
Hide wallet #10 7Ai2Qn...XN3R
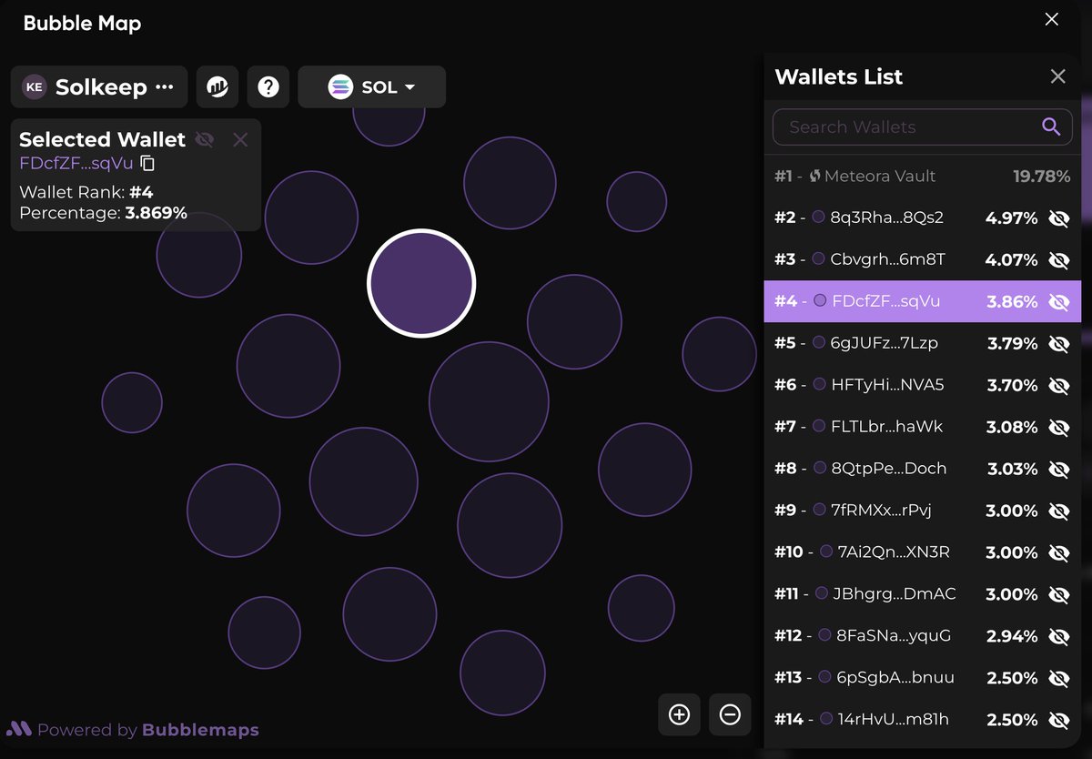coord(1058,552)
